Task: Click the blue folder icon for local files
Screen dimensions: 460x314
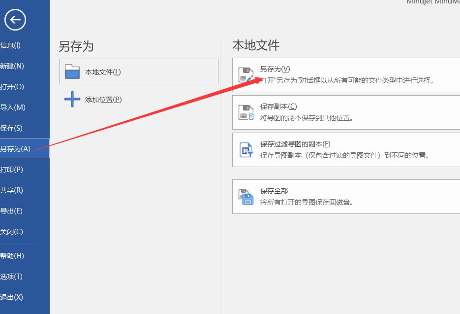Action: (x=72, y=72)
